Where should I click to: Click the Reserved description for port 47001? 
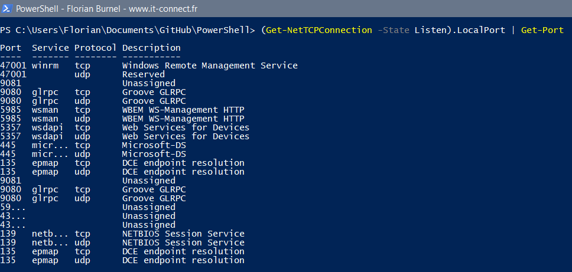143,74
